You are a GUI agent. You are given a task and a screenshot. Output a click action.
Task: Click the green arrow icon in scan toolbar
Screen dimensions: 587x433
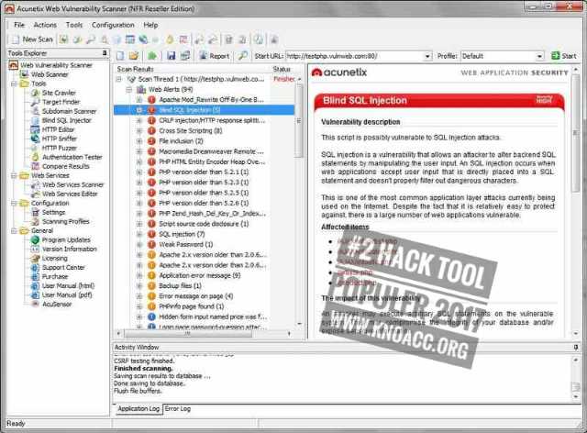click(152, 56)
